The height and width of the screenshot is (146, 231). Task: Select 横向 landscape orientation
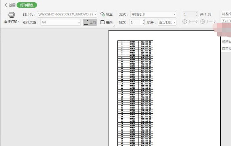(x=107, y=22)
